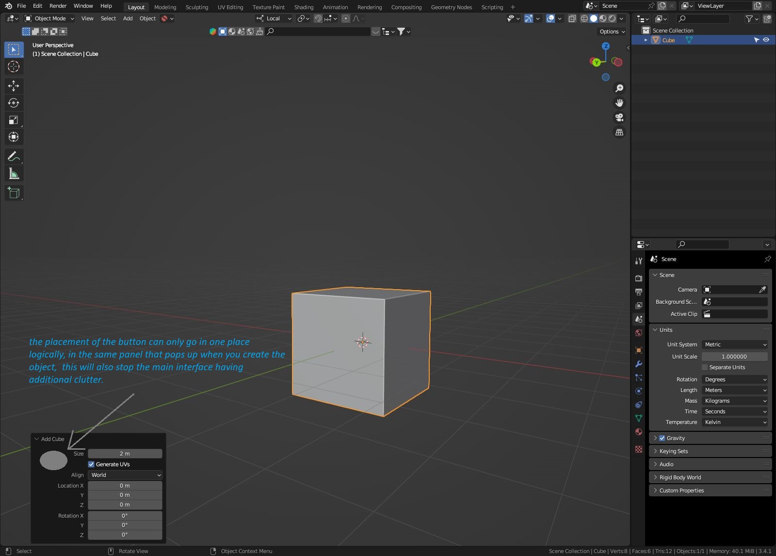
Task: Select the Measure tool
Action: [14, 173]
